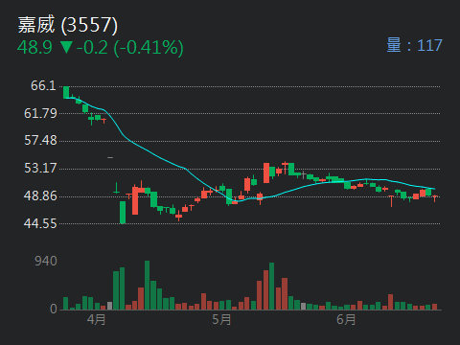Click the tallest green volume bar in April
460x345 pixels.
coord(147,286)
